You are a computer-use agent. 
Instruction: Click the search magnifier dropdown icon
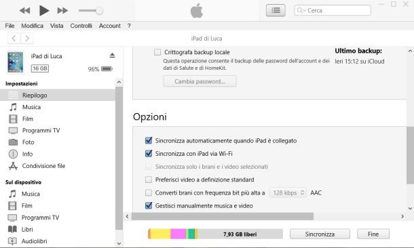301,11
